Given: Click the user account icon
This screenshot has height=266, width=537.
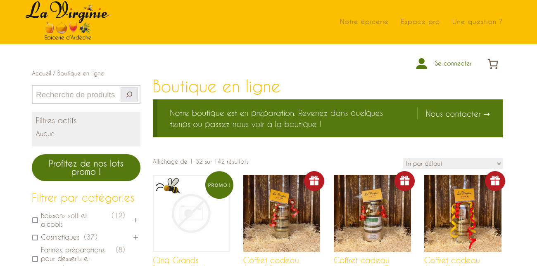Looking at the screenshot, I should tap(421, 64).
